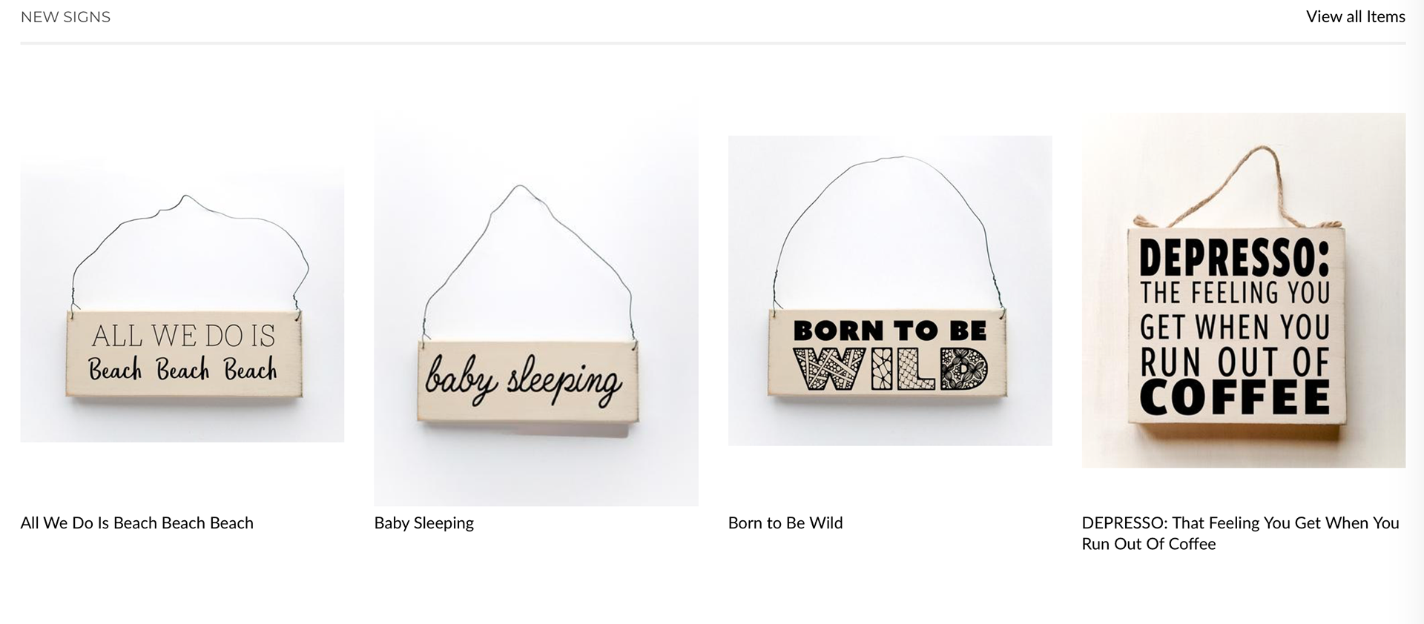The width and height of the screenshot is (1424, 624).
Task: Open the Born to Be Wild product title
Action: 785,522
